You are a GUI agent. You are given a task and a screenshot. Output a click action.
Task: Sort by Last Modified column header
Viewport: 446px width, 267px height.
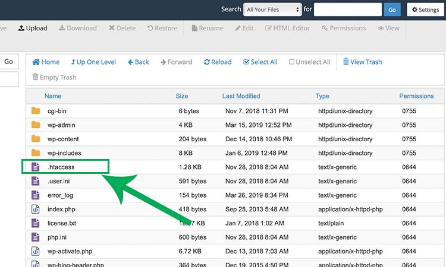(x=241, y=96)
